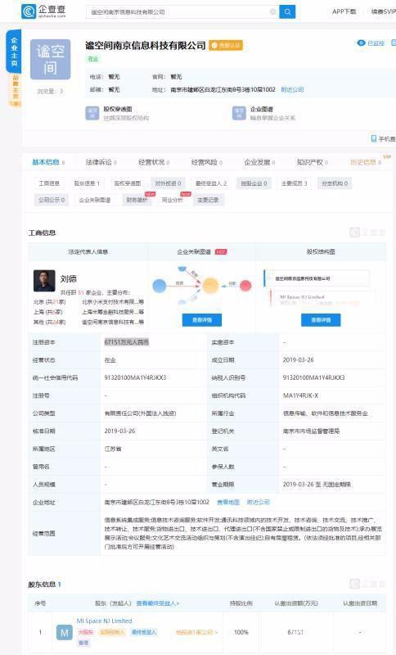Switch to the 知识产权 tab

[x=312, y=162]
